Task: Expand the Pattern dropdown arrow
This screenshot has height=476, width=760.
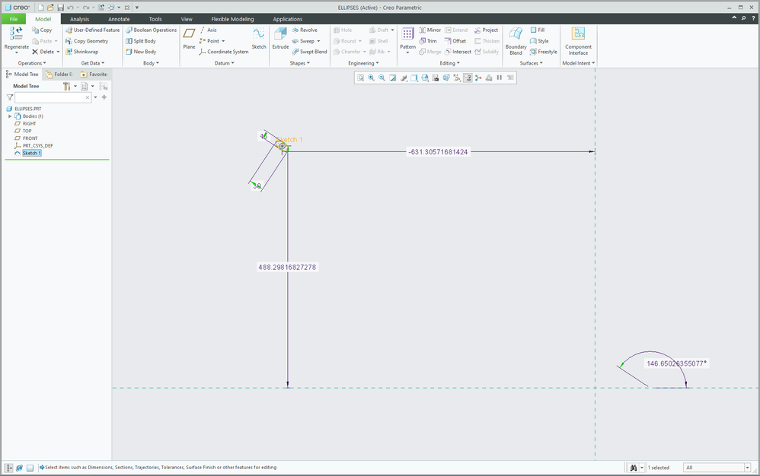Action: [x=407, y=52]
